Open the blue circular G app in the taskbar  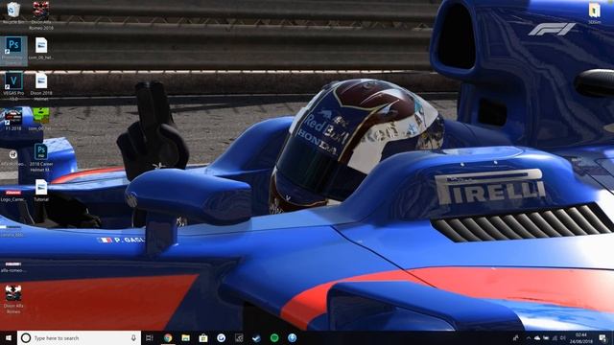pos(221,338)
